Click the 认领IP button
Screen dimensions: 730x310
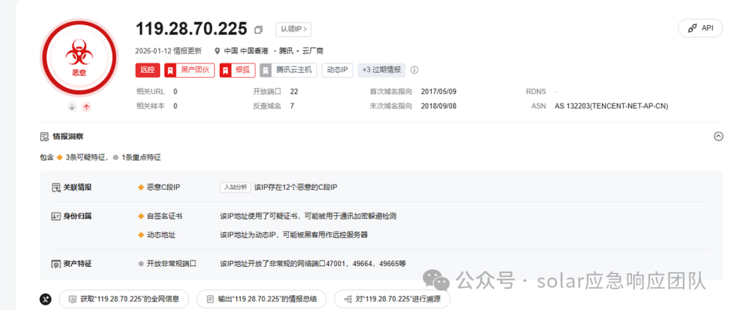[x=293, y=29]
